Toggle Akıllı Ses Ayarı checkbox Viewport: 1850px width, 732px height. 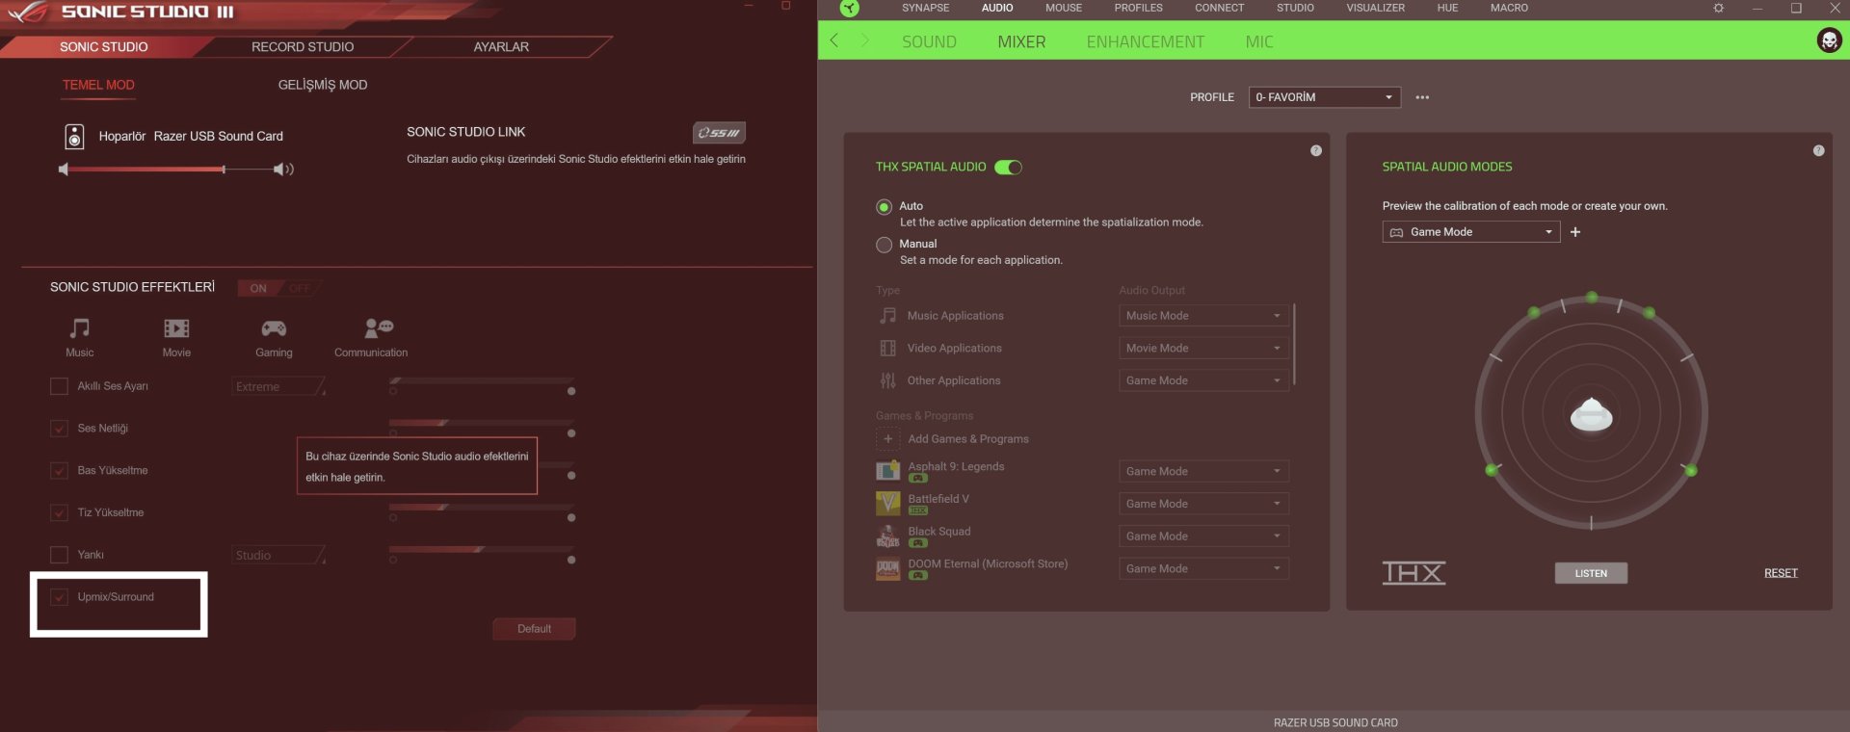[59, 386]
